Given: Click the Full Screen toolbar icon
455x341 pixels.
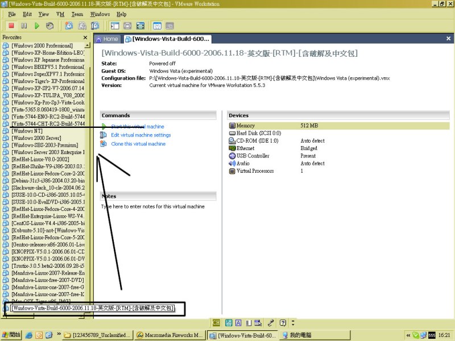Looking at the screenshot, I should click(x=140, y=26).
